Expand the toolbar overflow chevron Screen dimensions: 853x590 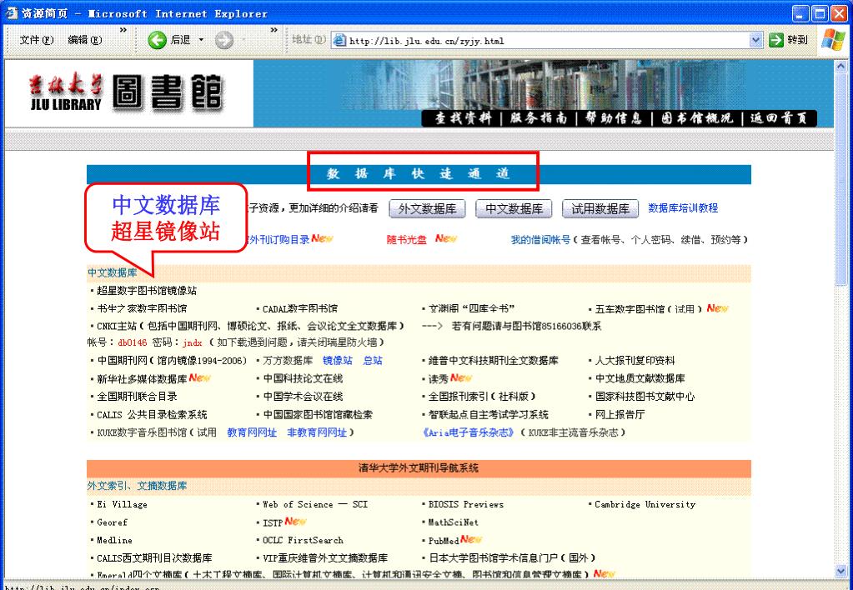(273, 30)
